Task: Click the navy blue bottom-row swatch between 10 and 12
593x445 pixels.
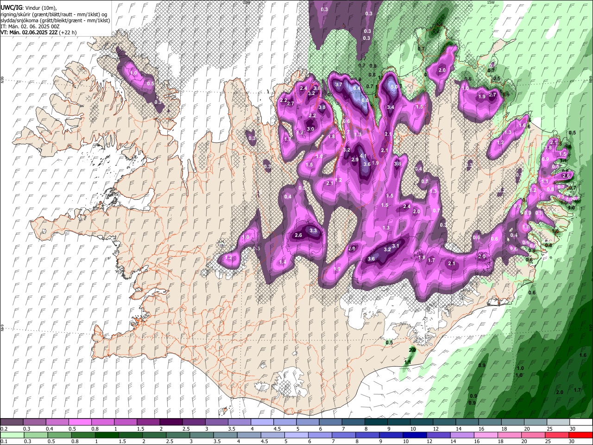Action: tap(414, 435)
